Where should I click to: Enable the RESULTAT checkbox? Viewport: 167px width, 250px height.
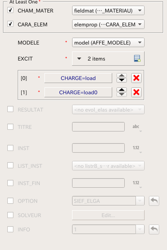(x=10, y=109)
